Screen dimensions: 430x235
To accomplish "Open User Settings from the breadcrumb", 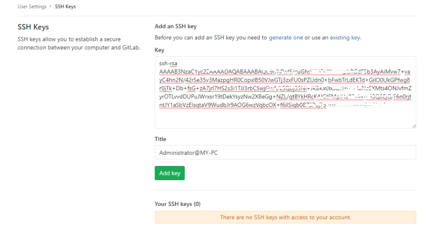I will [x=32, y=7].
